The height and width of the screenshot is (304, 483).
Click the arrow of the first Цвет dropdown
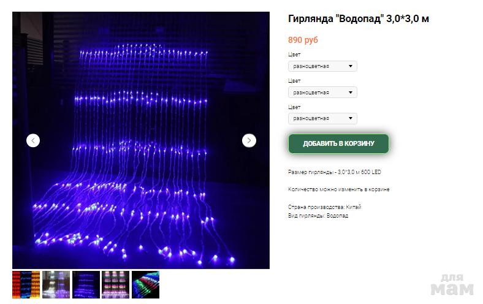point(351,66)
